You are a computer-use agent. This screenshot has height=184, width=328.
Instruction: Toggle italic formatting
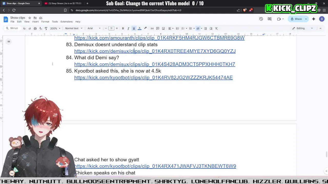coord(128,28)
